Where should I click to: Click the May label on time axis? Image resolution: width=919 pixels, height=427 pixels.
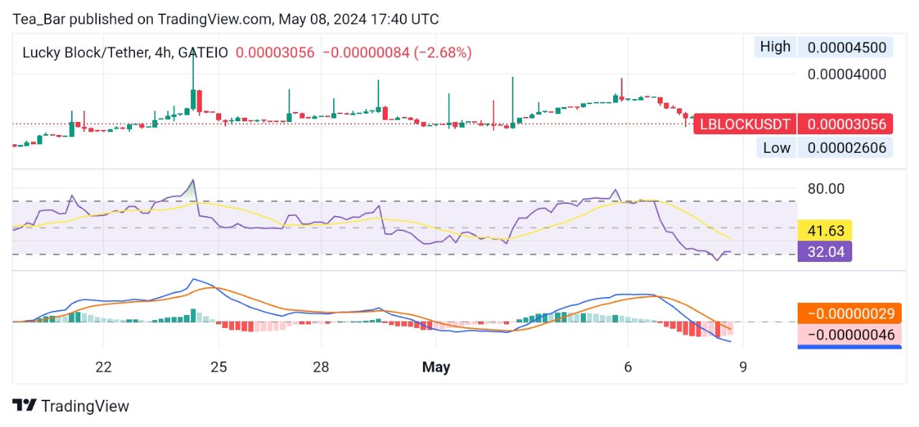436,367
